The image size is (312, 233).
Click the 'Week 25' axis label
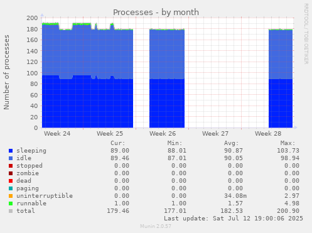point(110,134)
